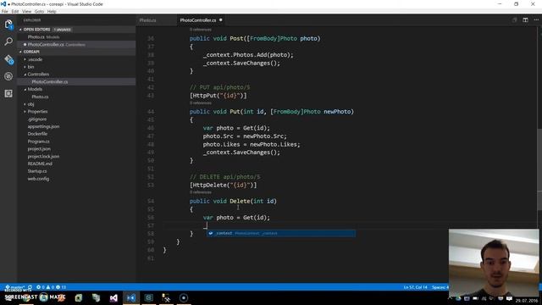
Task: Click the git synchronize icon in status bar
Action: [x=30, y=287]
